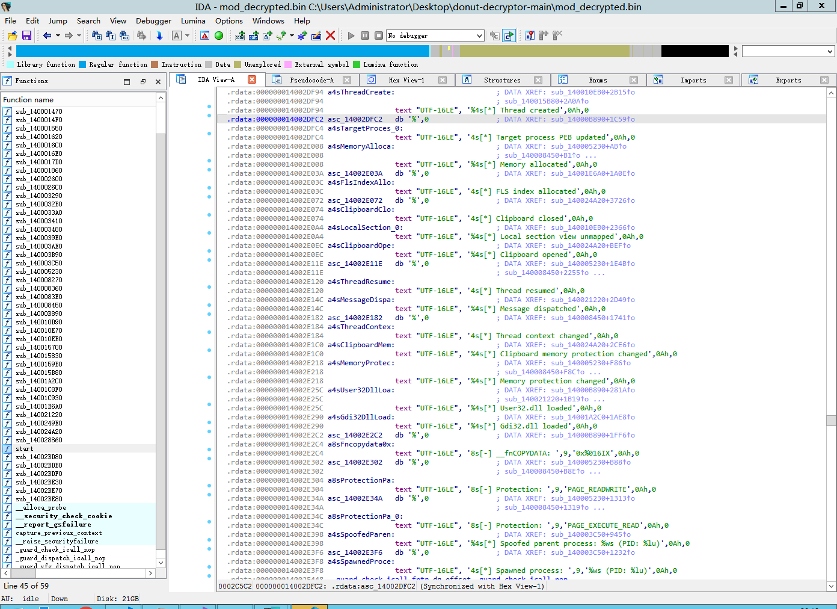Click the Function name column header

coord(28,99)
